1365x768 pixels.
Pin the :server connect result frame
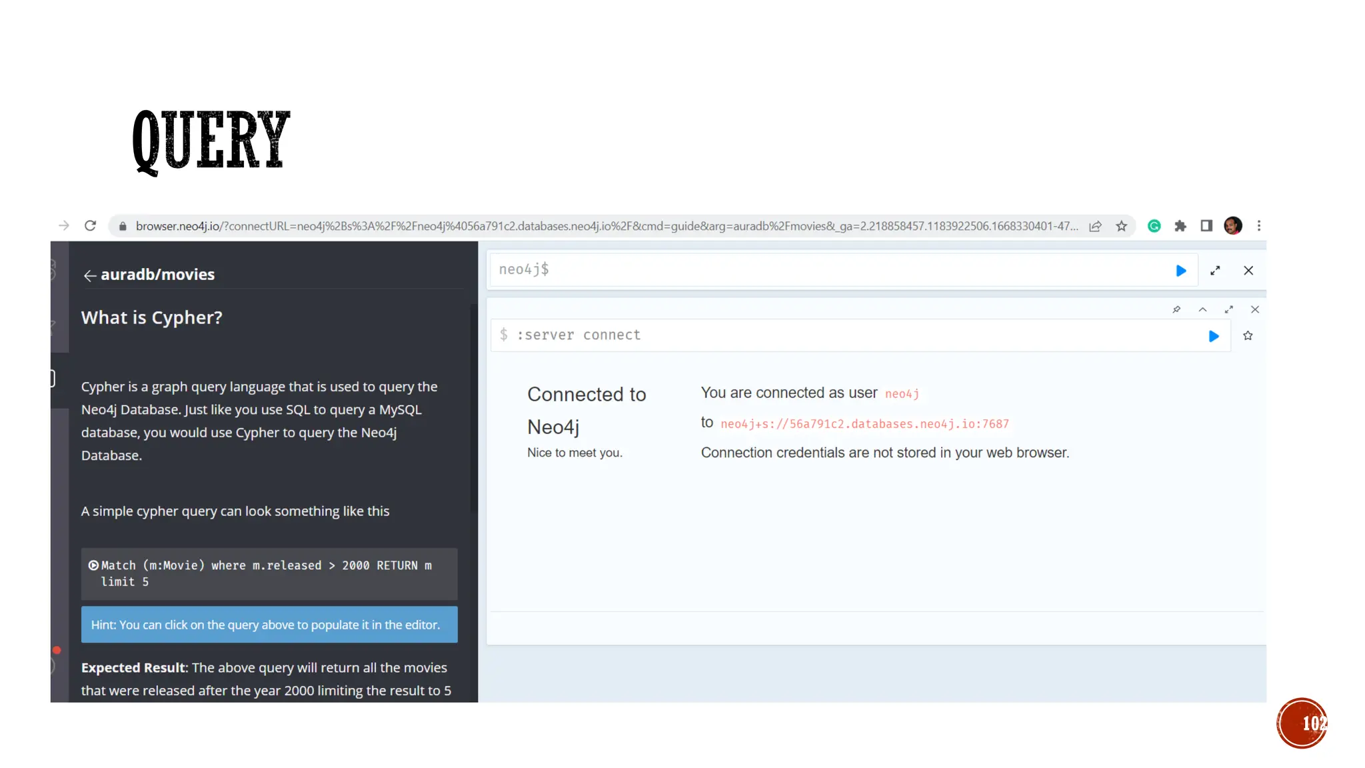pos(1176,309)
